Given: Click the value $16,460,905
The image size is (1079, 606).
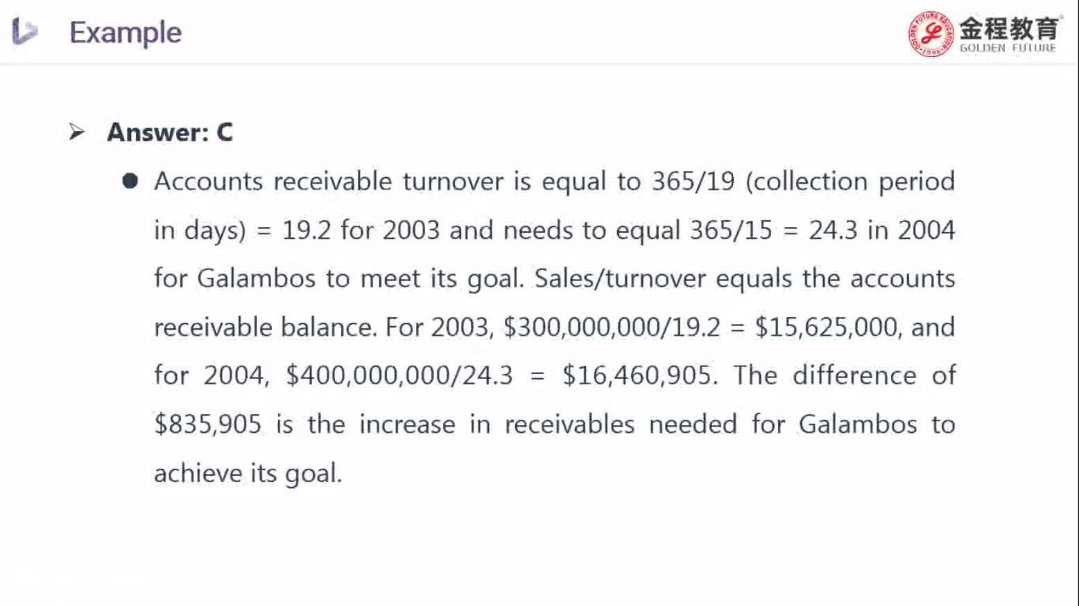Looking at the screenshot, I should (x=637, y=375).
